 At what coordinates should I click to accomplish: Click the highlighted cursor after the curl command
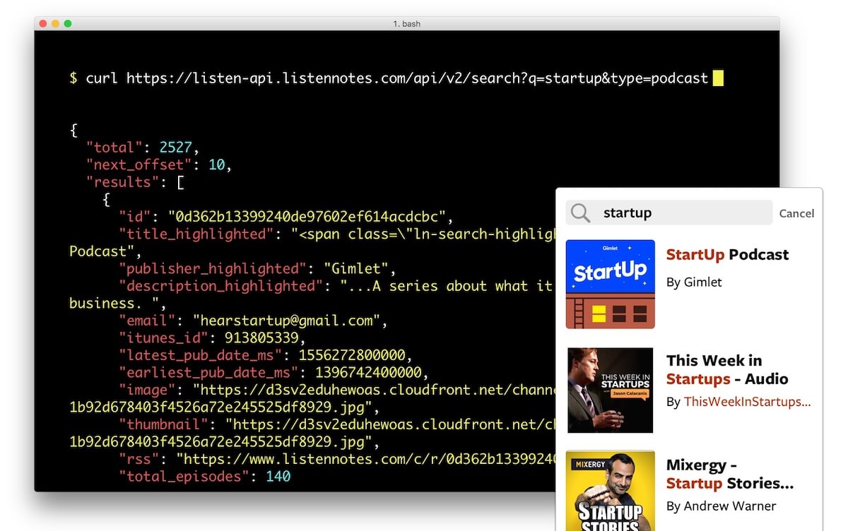(718, 78)
